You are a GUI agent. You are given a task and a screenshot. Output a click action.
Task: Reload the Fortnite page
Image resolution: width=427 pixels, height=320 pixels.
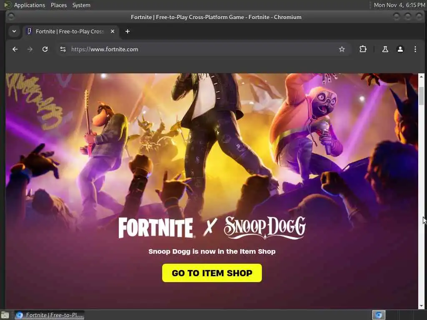point(45,49)
